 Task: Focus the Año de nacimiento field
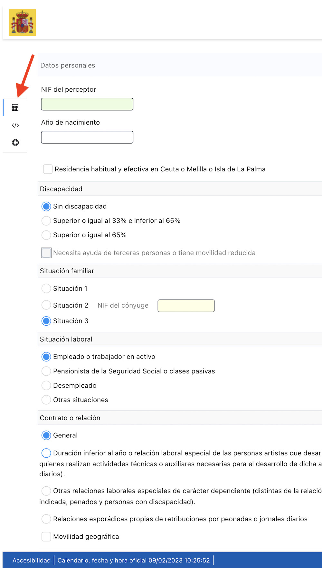[87, 137]
